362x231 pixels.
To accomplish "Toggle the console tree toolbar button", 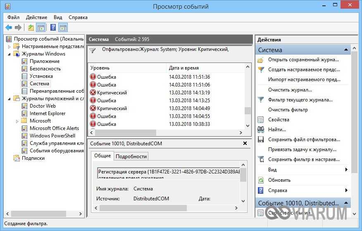I will pyautogui.click(x=41, y=28).
